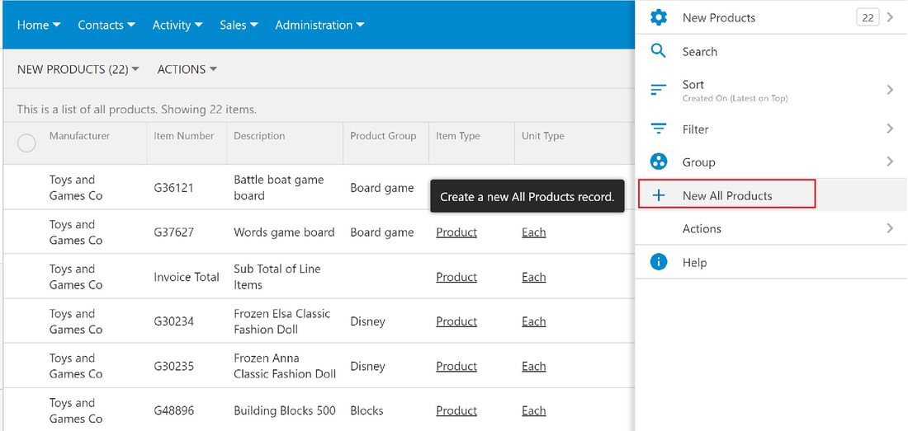This screenshot has width=908, height=431.
Task: Click the magnifying glass Search icon
Action: coord(659,51)
